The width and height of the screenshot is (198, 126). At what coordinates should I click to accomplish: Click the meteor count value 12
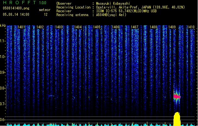(x=46, y=14)
